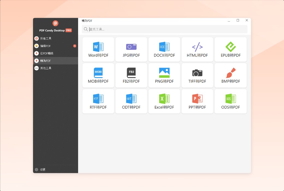Open the HTML轉PDF converter
This screenshot has width=284, height=191.
(x=197, y=49)
